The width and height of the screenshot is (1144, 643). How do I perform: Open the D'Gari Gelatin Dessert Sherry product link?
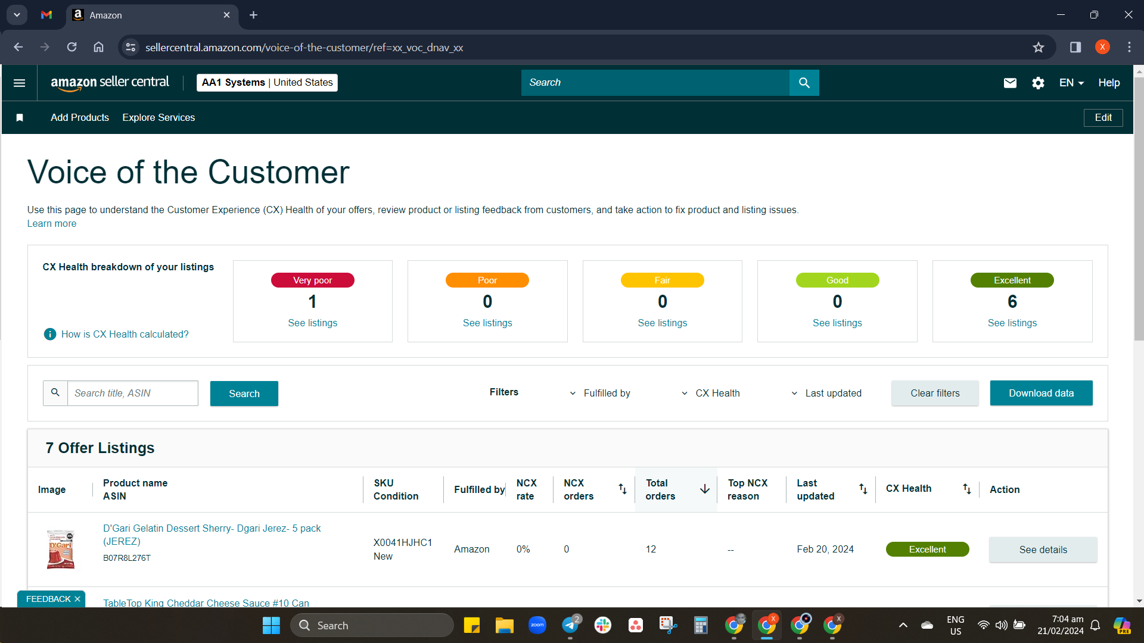tap(212, 535)
